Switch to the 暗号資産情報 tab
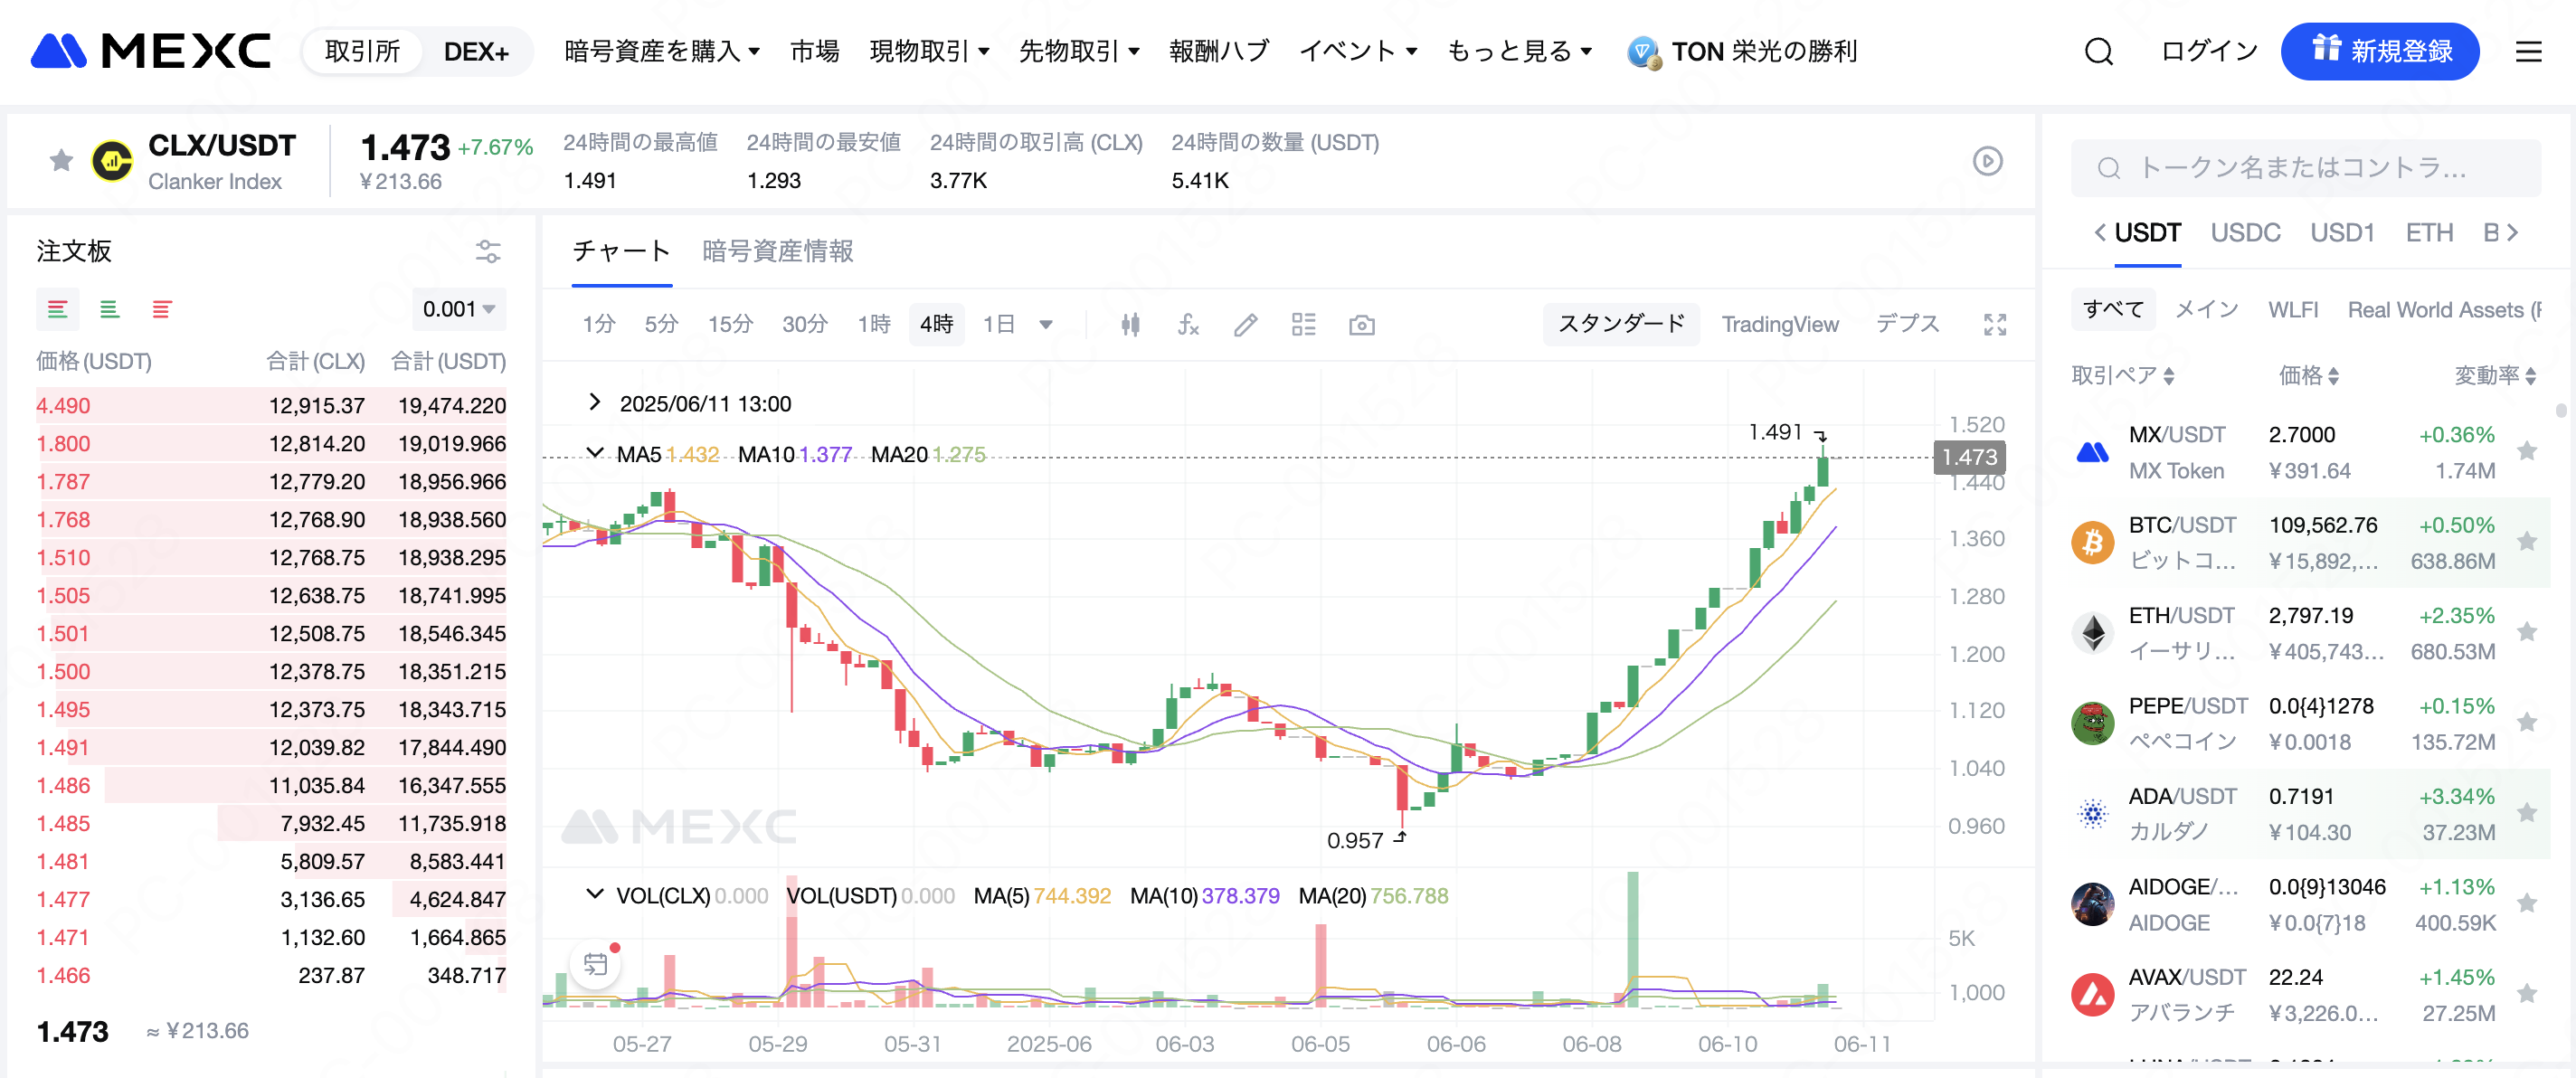The image size is (2576, 1078). (x=777, y=251)
